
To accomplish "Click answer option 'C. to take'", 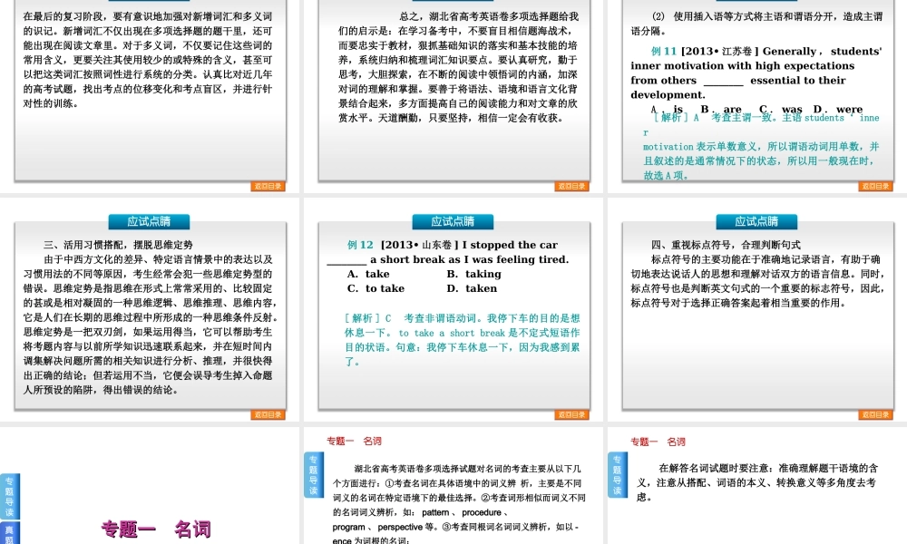I will (x=375, y=288).
